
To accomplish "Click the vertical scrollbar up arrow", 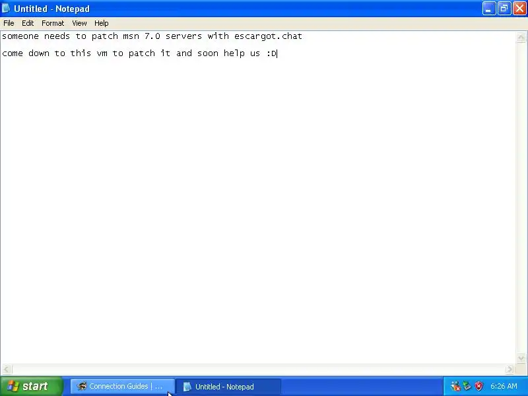I will [x=521, y=38].
